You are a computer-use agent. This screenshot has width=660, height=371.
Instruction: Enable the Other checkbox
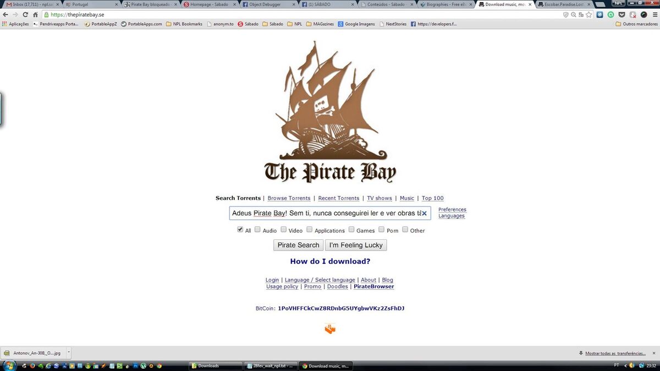405,229
